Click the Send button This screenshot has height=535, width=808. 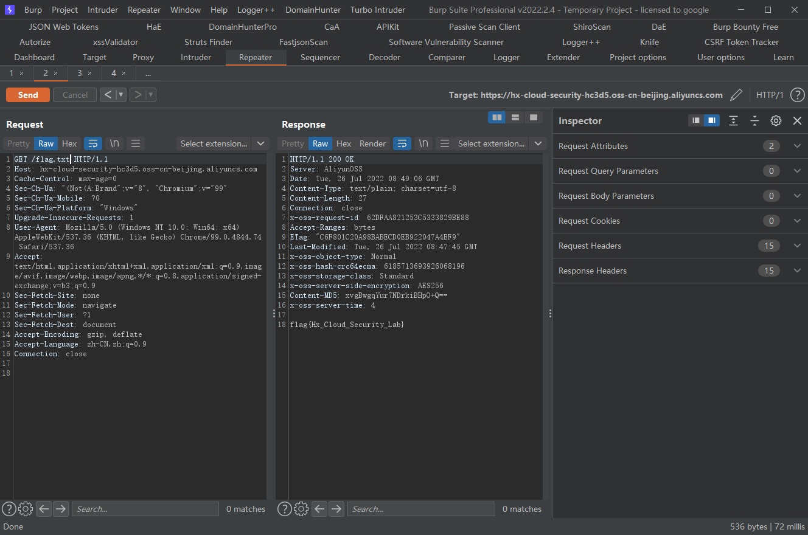pos(28,95)
